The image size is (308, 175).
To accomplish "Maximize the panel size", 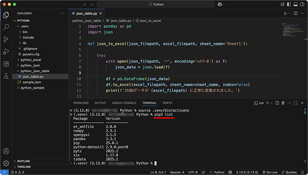I will (x=295, y=103).
